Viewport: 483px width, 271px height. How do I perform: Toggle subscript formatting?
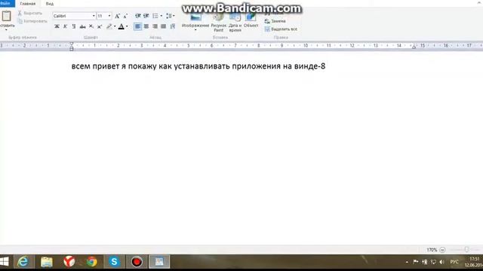pos(91,26)
